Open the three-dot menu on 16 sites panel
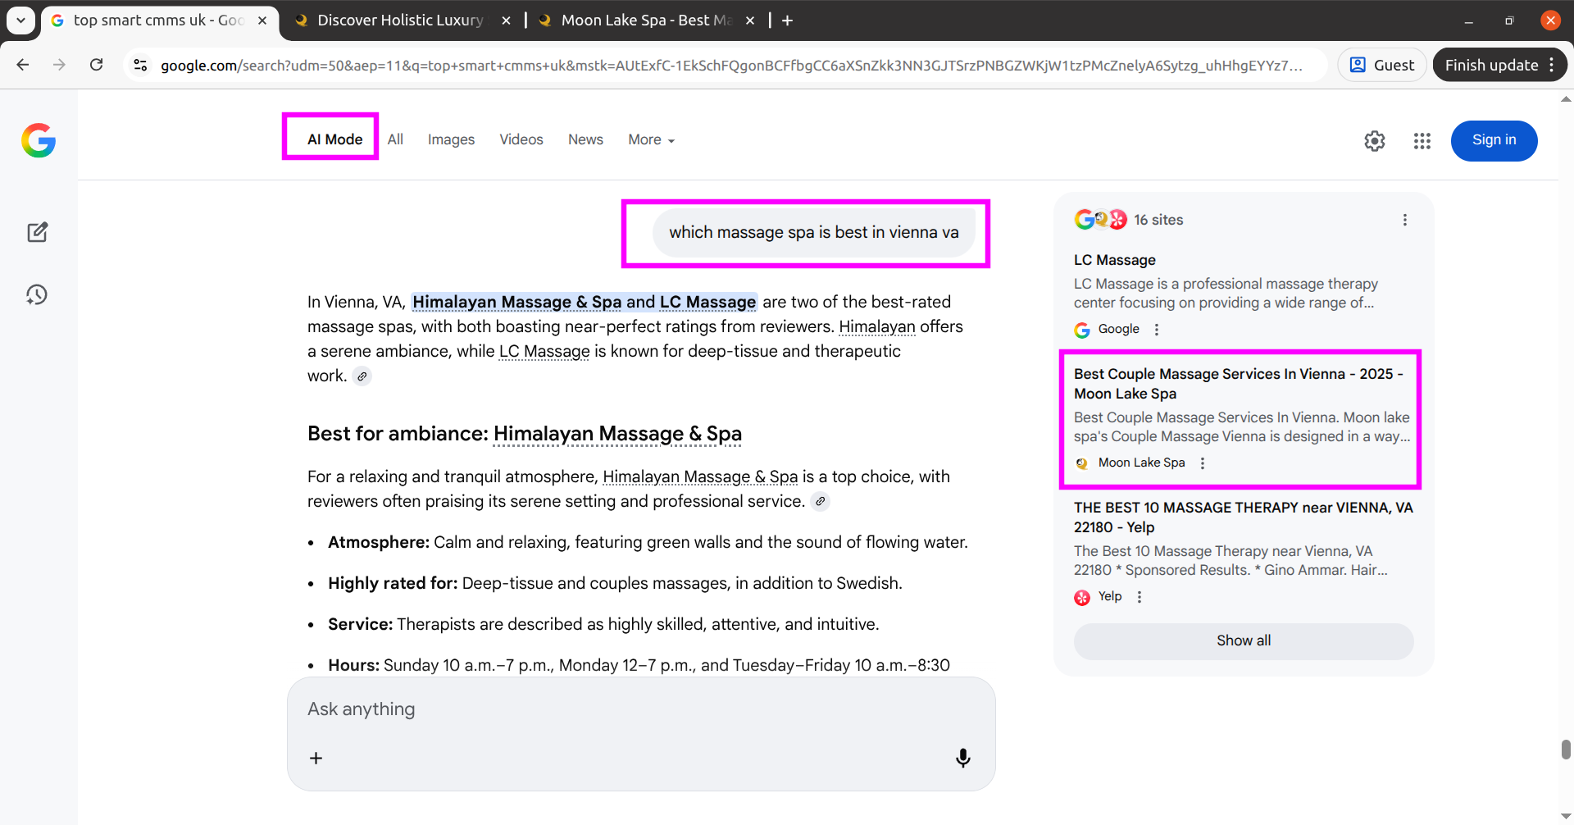This screenshot has width=1574, height=825. tap(1404, 219)
